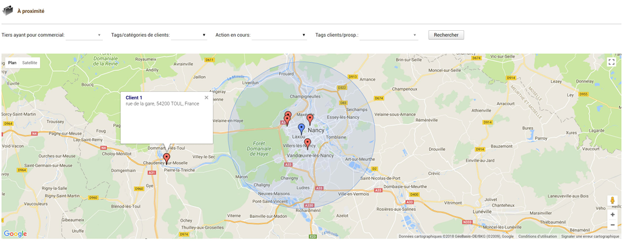Toggle fullscreen map view

click(x=612, y=62)
